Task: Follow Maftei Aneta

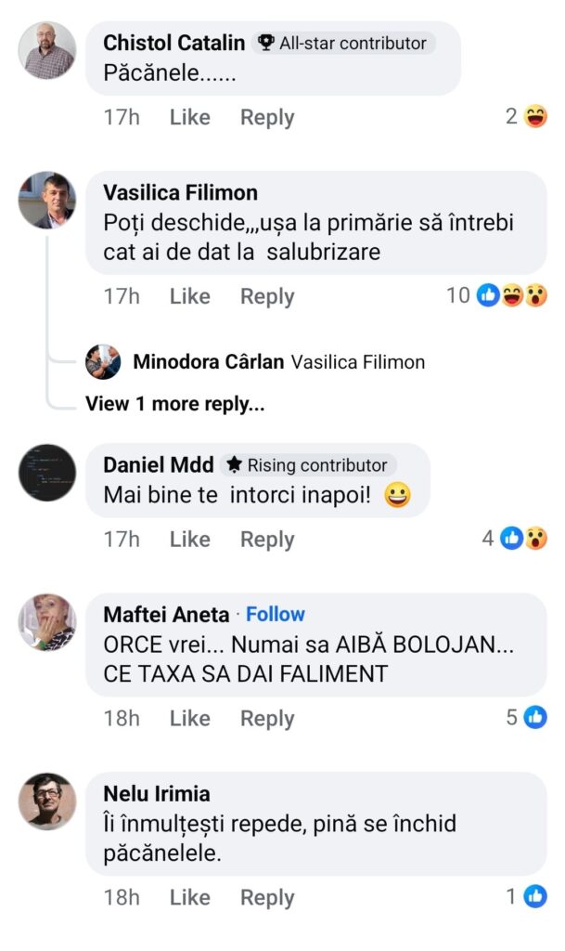Action: click(x=276, y=614)
